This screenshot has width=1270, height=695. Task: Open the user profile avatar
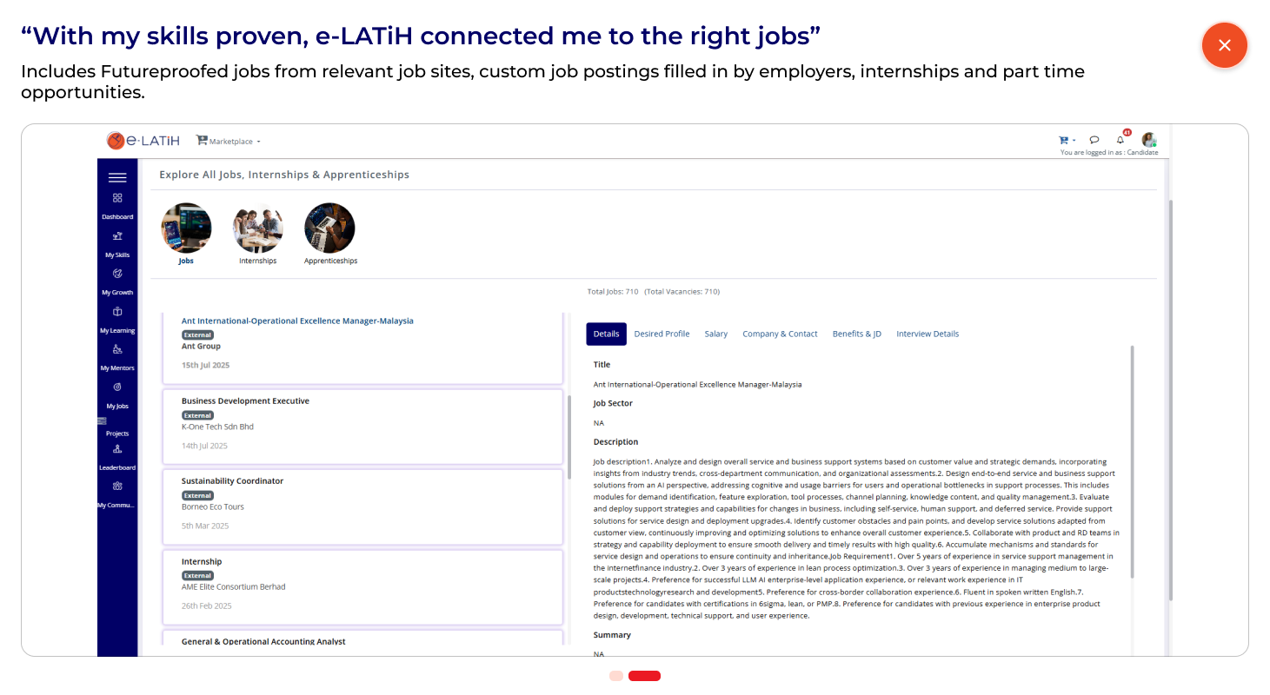1149,139
